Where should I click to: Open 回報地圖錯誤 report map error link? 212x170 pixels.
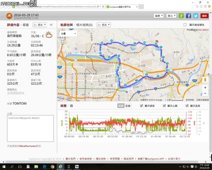203,100
